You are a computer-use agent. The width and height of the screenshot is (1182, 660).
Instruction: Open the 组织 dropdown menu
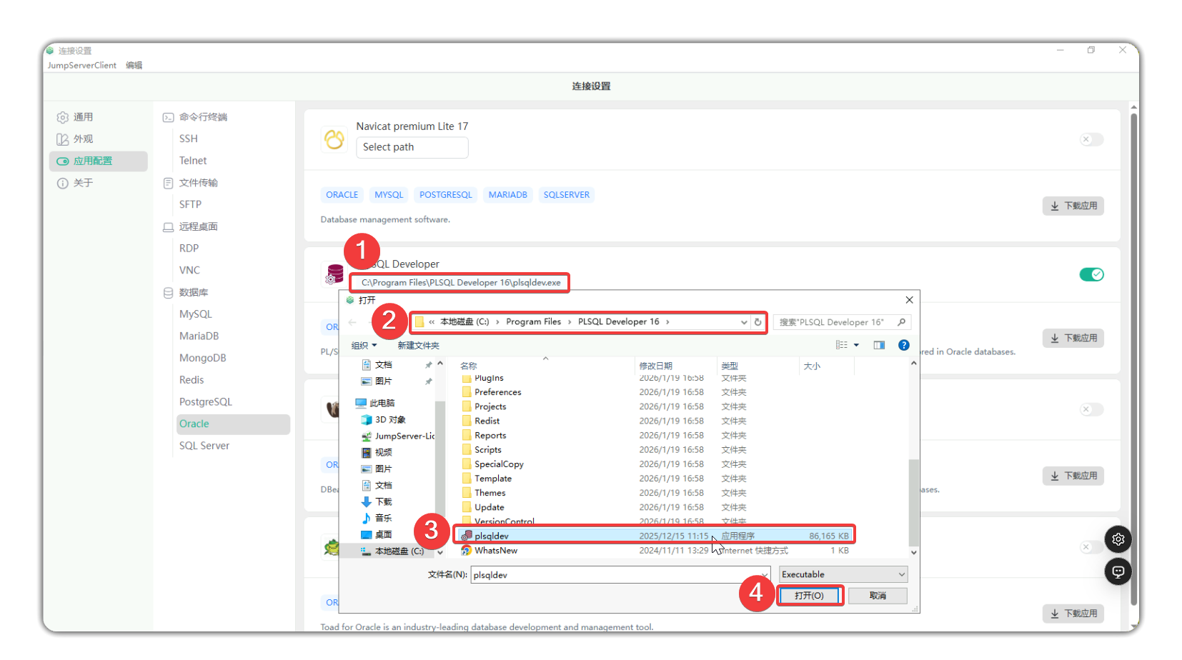[x=364, y=346]
